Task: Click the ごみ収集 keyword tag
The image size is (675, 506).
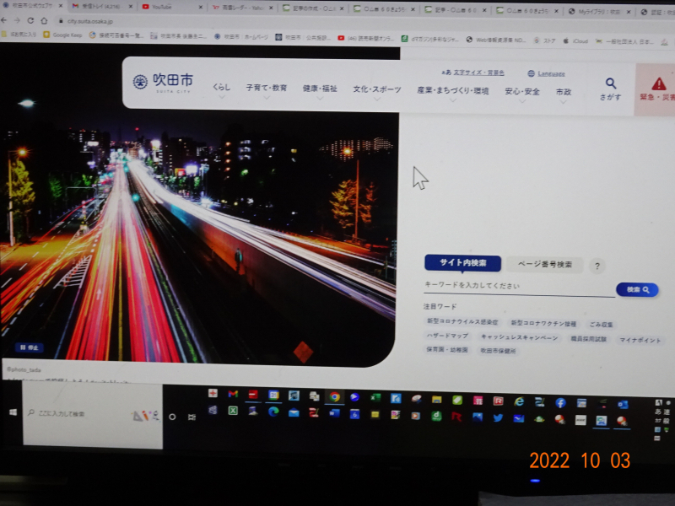Action: tap(601, 325)
